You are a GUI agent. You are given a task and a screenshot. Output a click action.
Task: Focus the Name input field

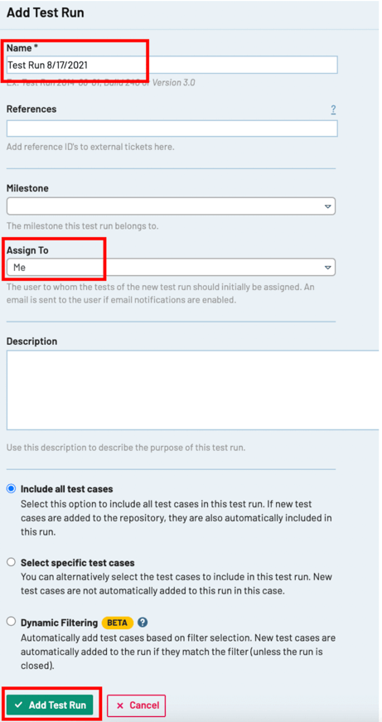[x=172, y=65]
